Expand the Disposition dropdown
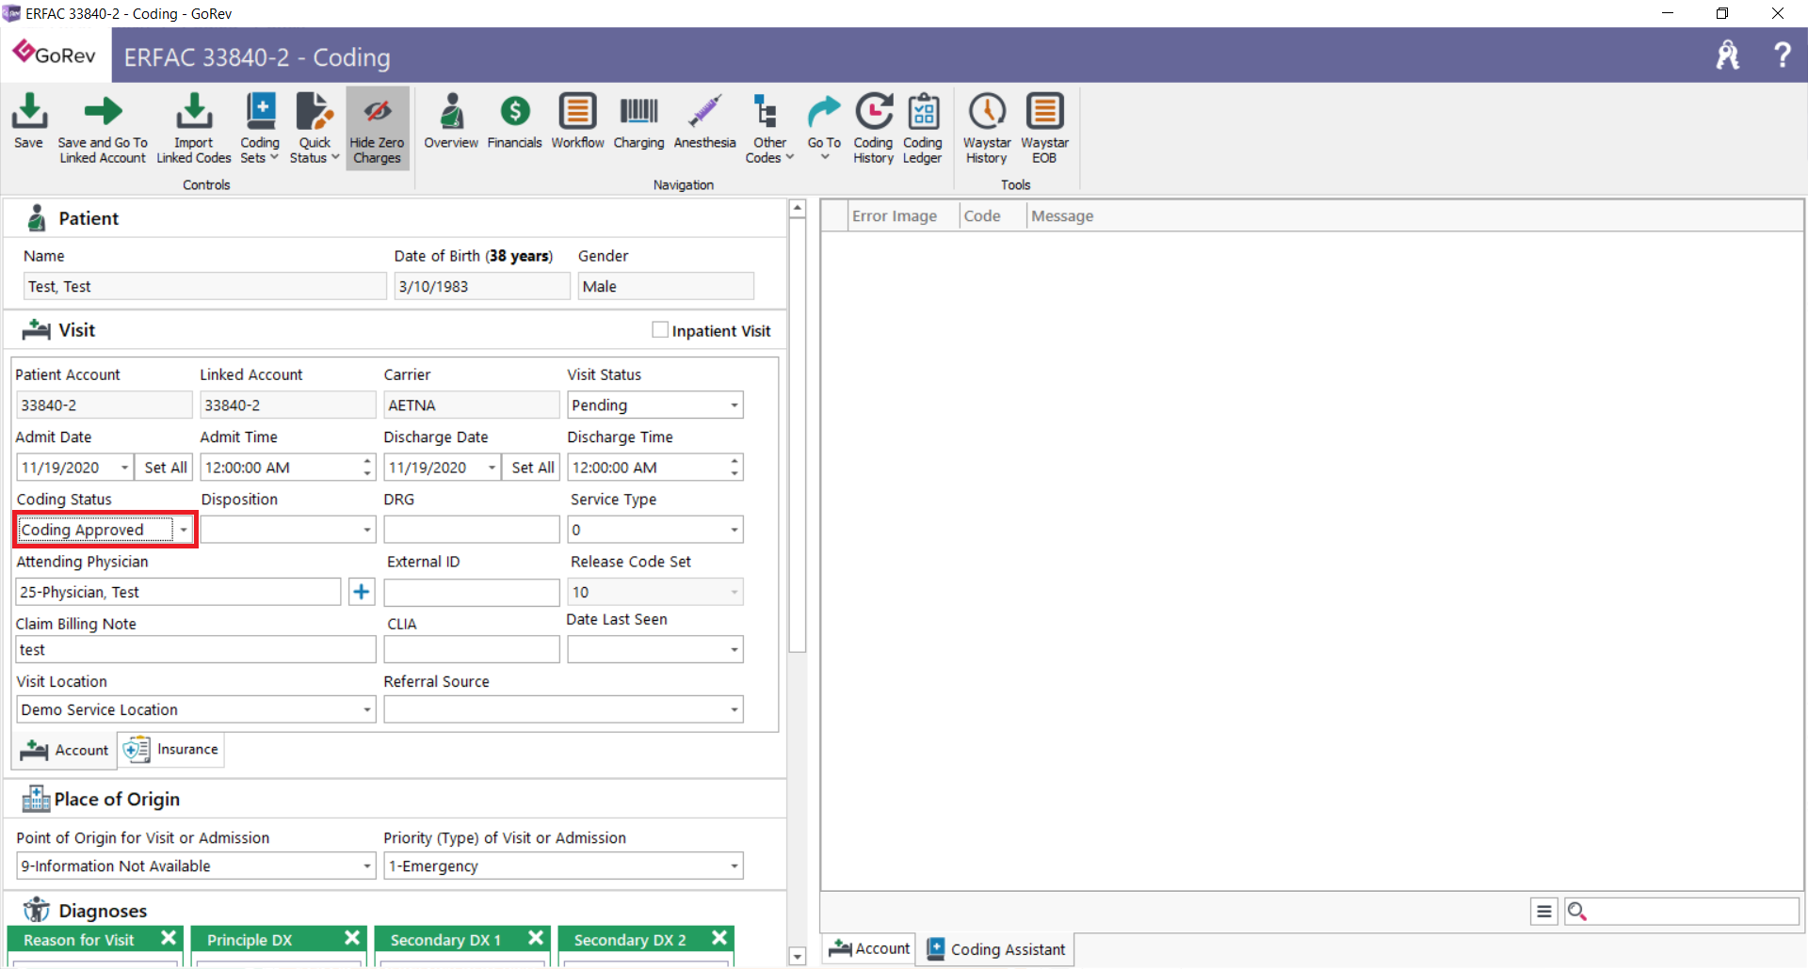The height and width of the screenshot is (969, 1808). click(367, 530)
